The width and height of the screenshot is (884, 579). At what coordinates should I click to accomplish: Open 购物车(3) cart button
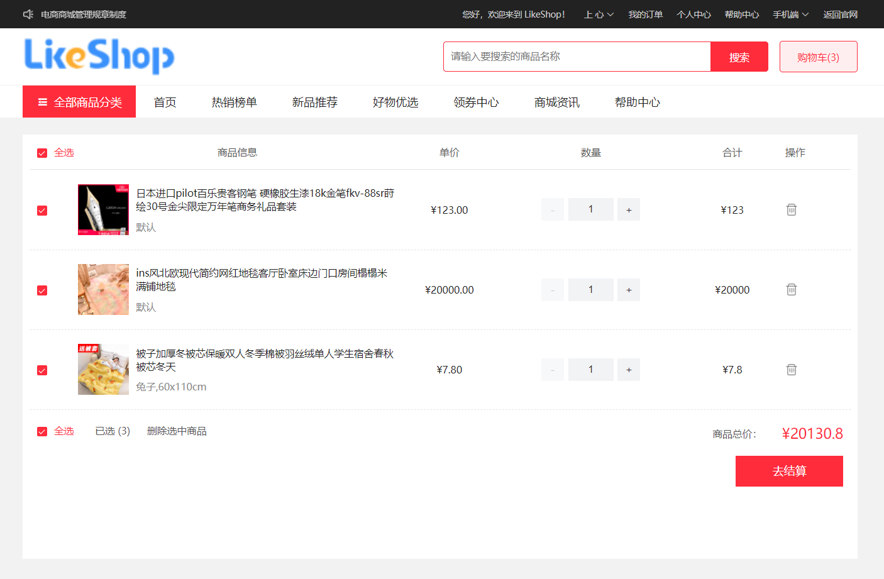coord(818,57)
